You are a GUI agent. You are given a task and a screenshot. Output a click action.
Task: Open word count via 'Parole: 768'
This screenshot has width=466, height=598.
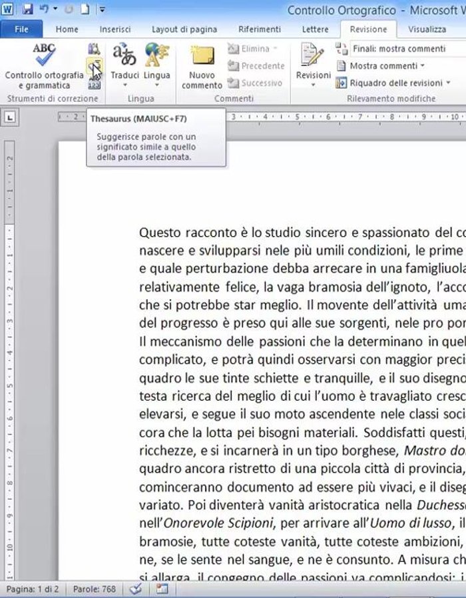pos(94,589)
